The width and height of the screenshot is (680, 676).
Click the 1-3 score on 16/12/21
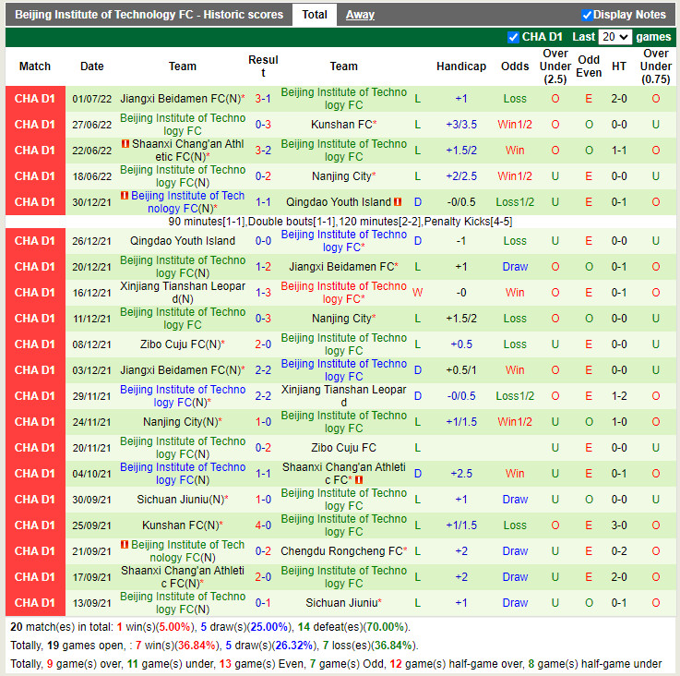(x=263, y=293)
